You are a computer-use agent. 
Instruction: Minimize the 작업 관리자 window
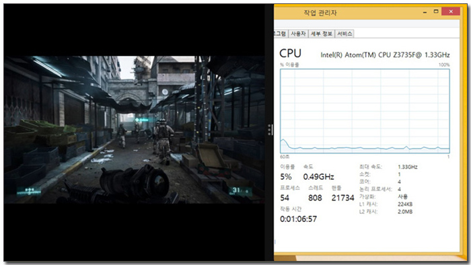(x=425, y=12)
